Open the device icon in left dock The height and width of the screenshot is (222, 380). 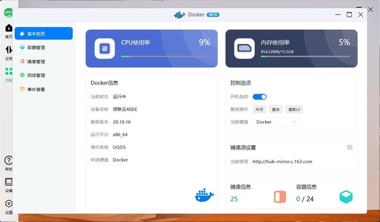(x=9, y=182)
